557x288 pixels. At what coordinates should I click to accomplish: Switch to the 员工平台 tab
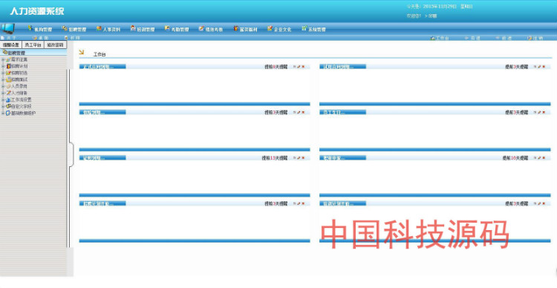(x=33, y=45)
